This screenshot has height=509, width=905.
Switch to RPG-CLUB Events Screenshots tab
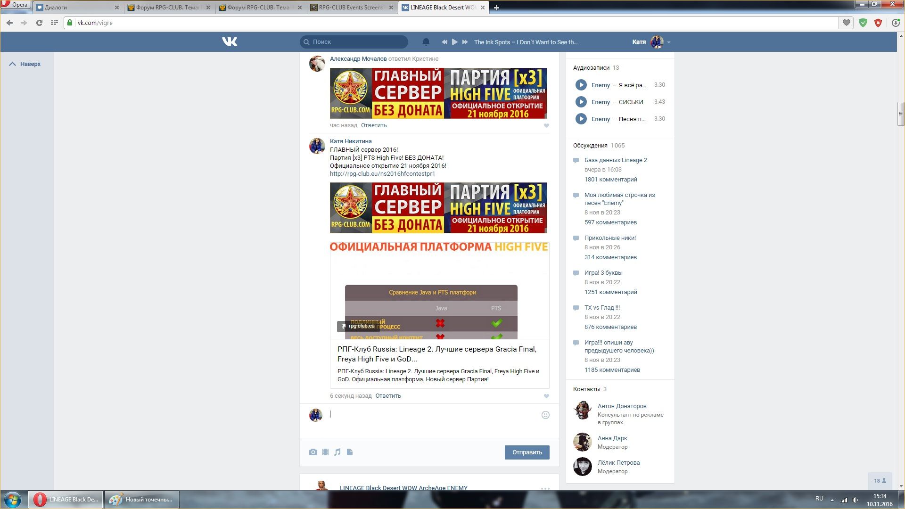point(352,8)
